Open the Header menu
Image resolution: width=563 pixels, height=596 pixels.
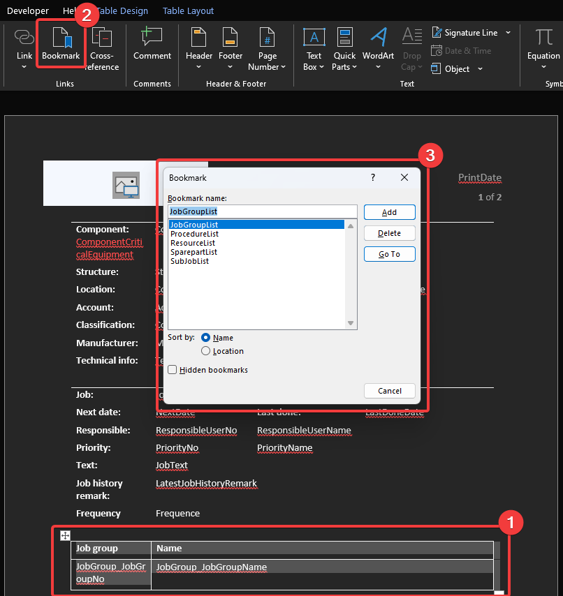point(199,49)
